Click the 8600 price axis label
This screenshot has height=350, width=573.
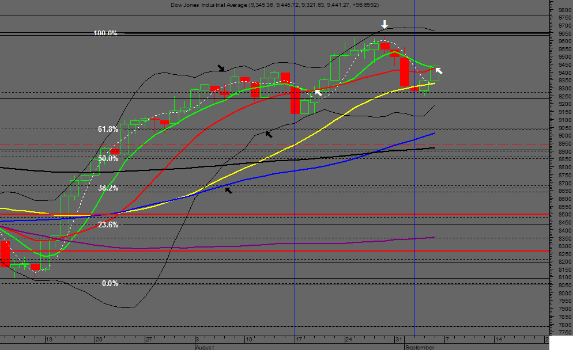point(566,199)
